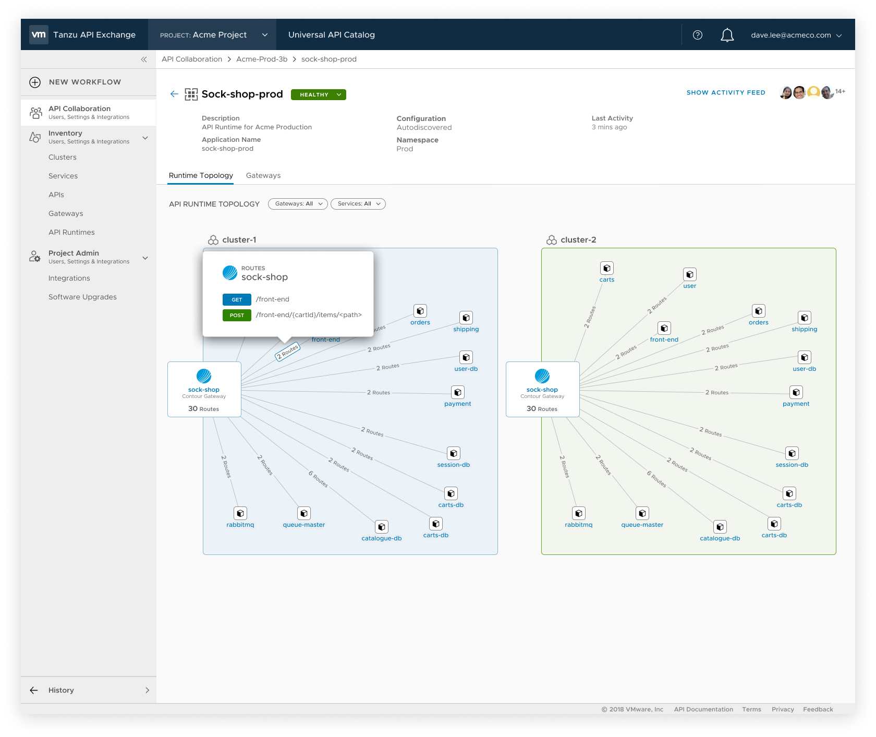Screen dimensions: 876x737
Task: Open the notifications bell icon
Action: click(x=727, y=35)
